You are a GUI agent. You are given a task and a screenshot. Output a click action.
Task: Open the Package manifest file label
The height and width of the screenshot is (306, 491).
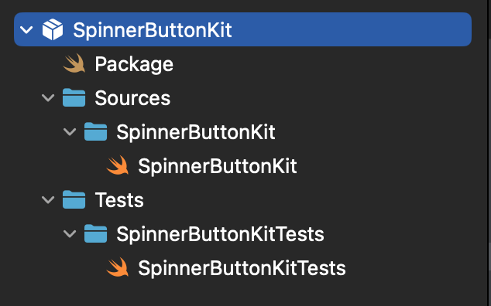coord(134,64)
